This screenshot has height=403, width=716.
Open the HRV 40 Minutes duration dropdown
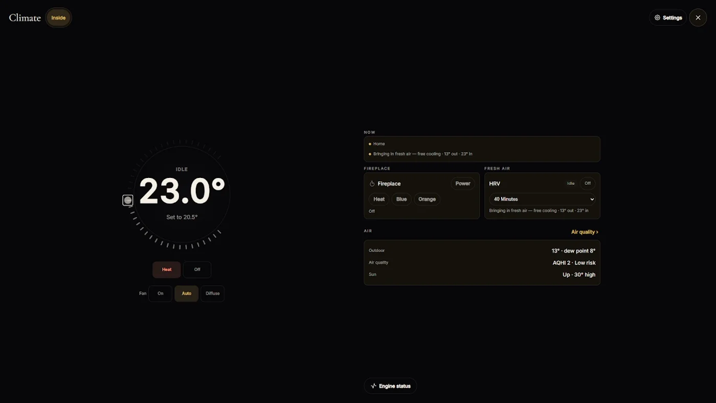point(542,199)
